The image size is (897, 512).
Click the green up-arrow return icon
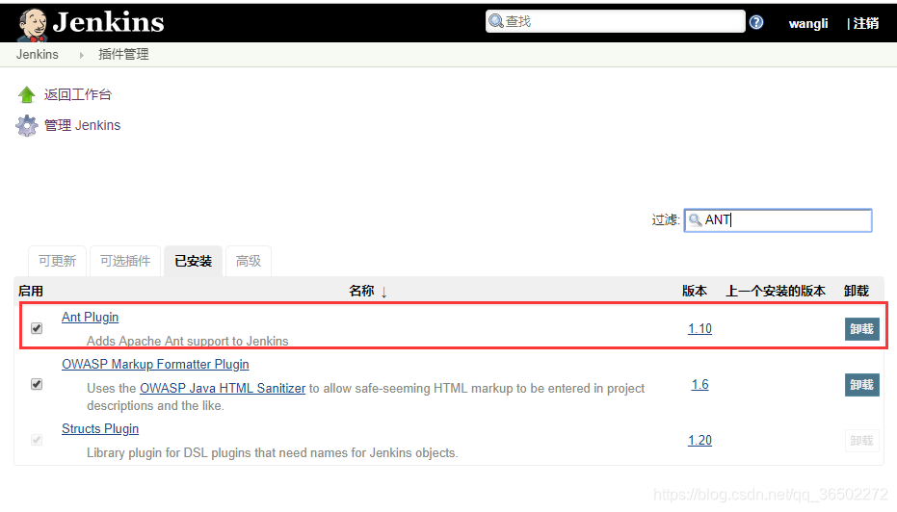(26, 94)
